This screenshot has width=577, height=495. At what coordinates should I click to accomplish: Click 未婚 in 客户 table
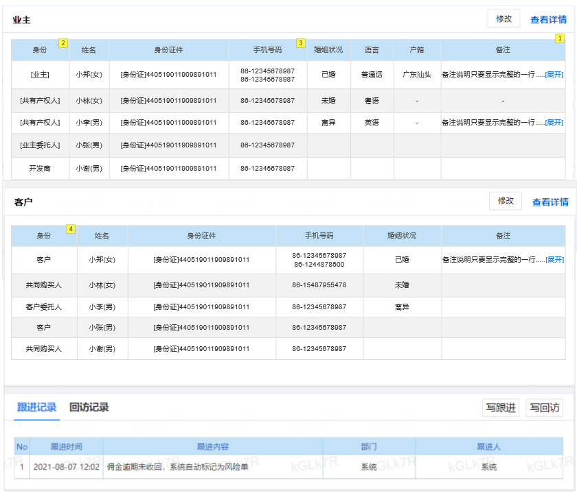point(402,285)
